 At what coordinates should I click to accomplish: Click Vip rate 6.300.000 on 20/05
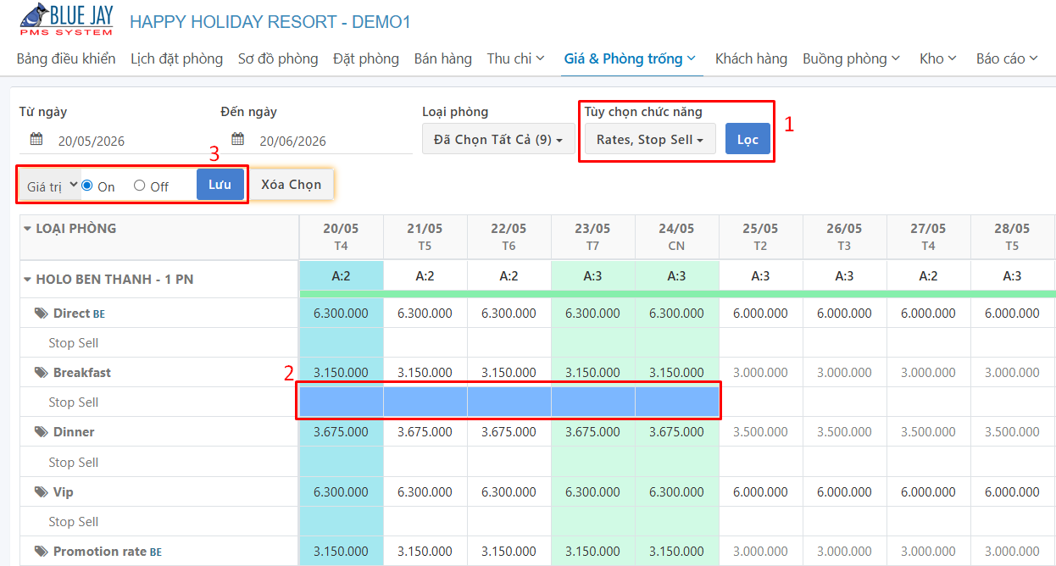[x=342, y=492]
